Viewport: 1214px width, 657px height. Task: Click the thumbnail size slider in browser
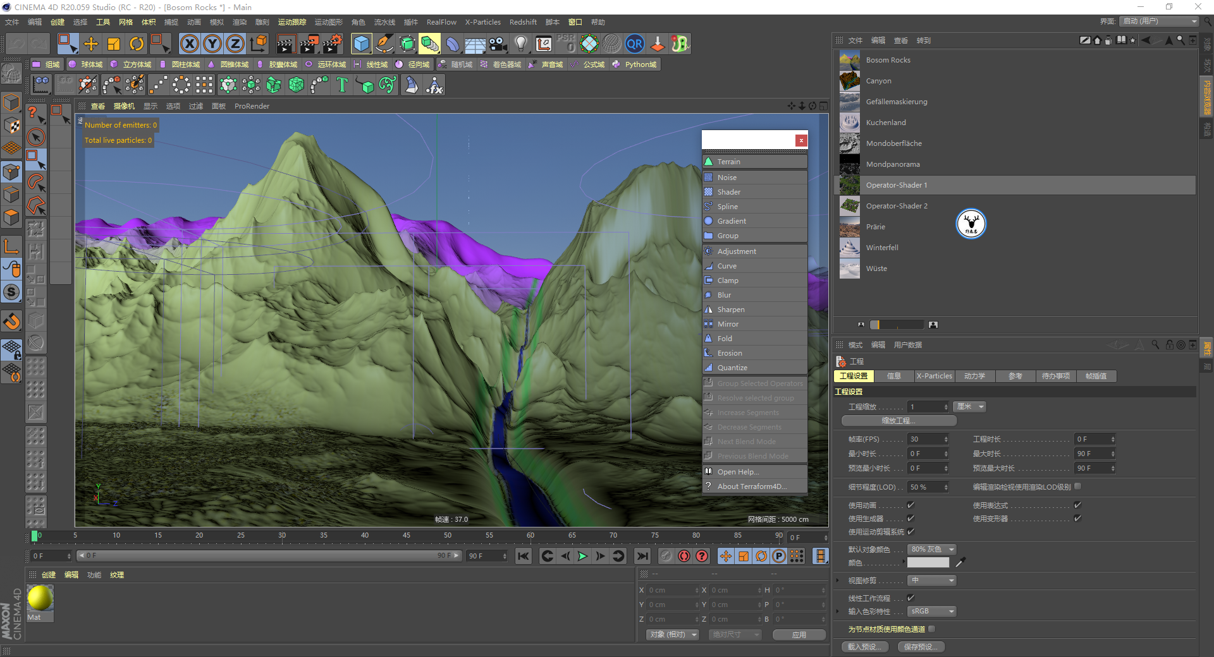coord(896,325)
